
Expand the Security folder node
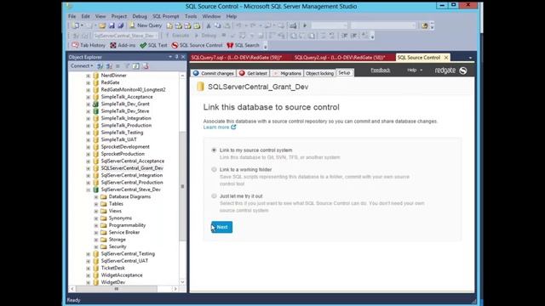click(96, 246)
